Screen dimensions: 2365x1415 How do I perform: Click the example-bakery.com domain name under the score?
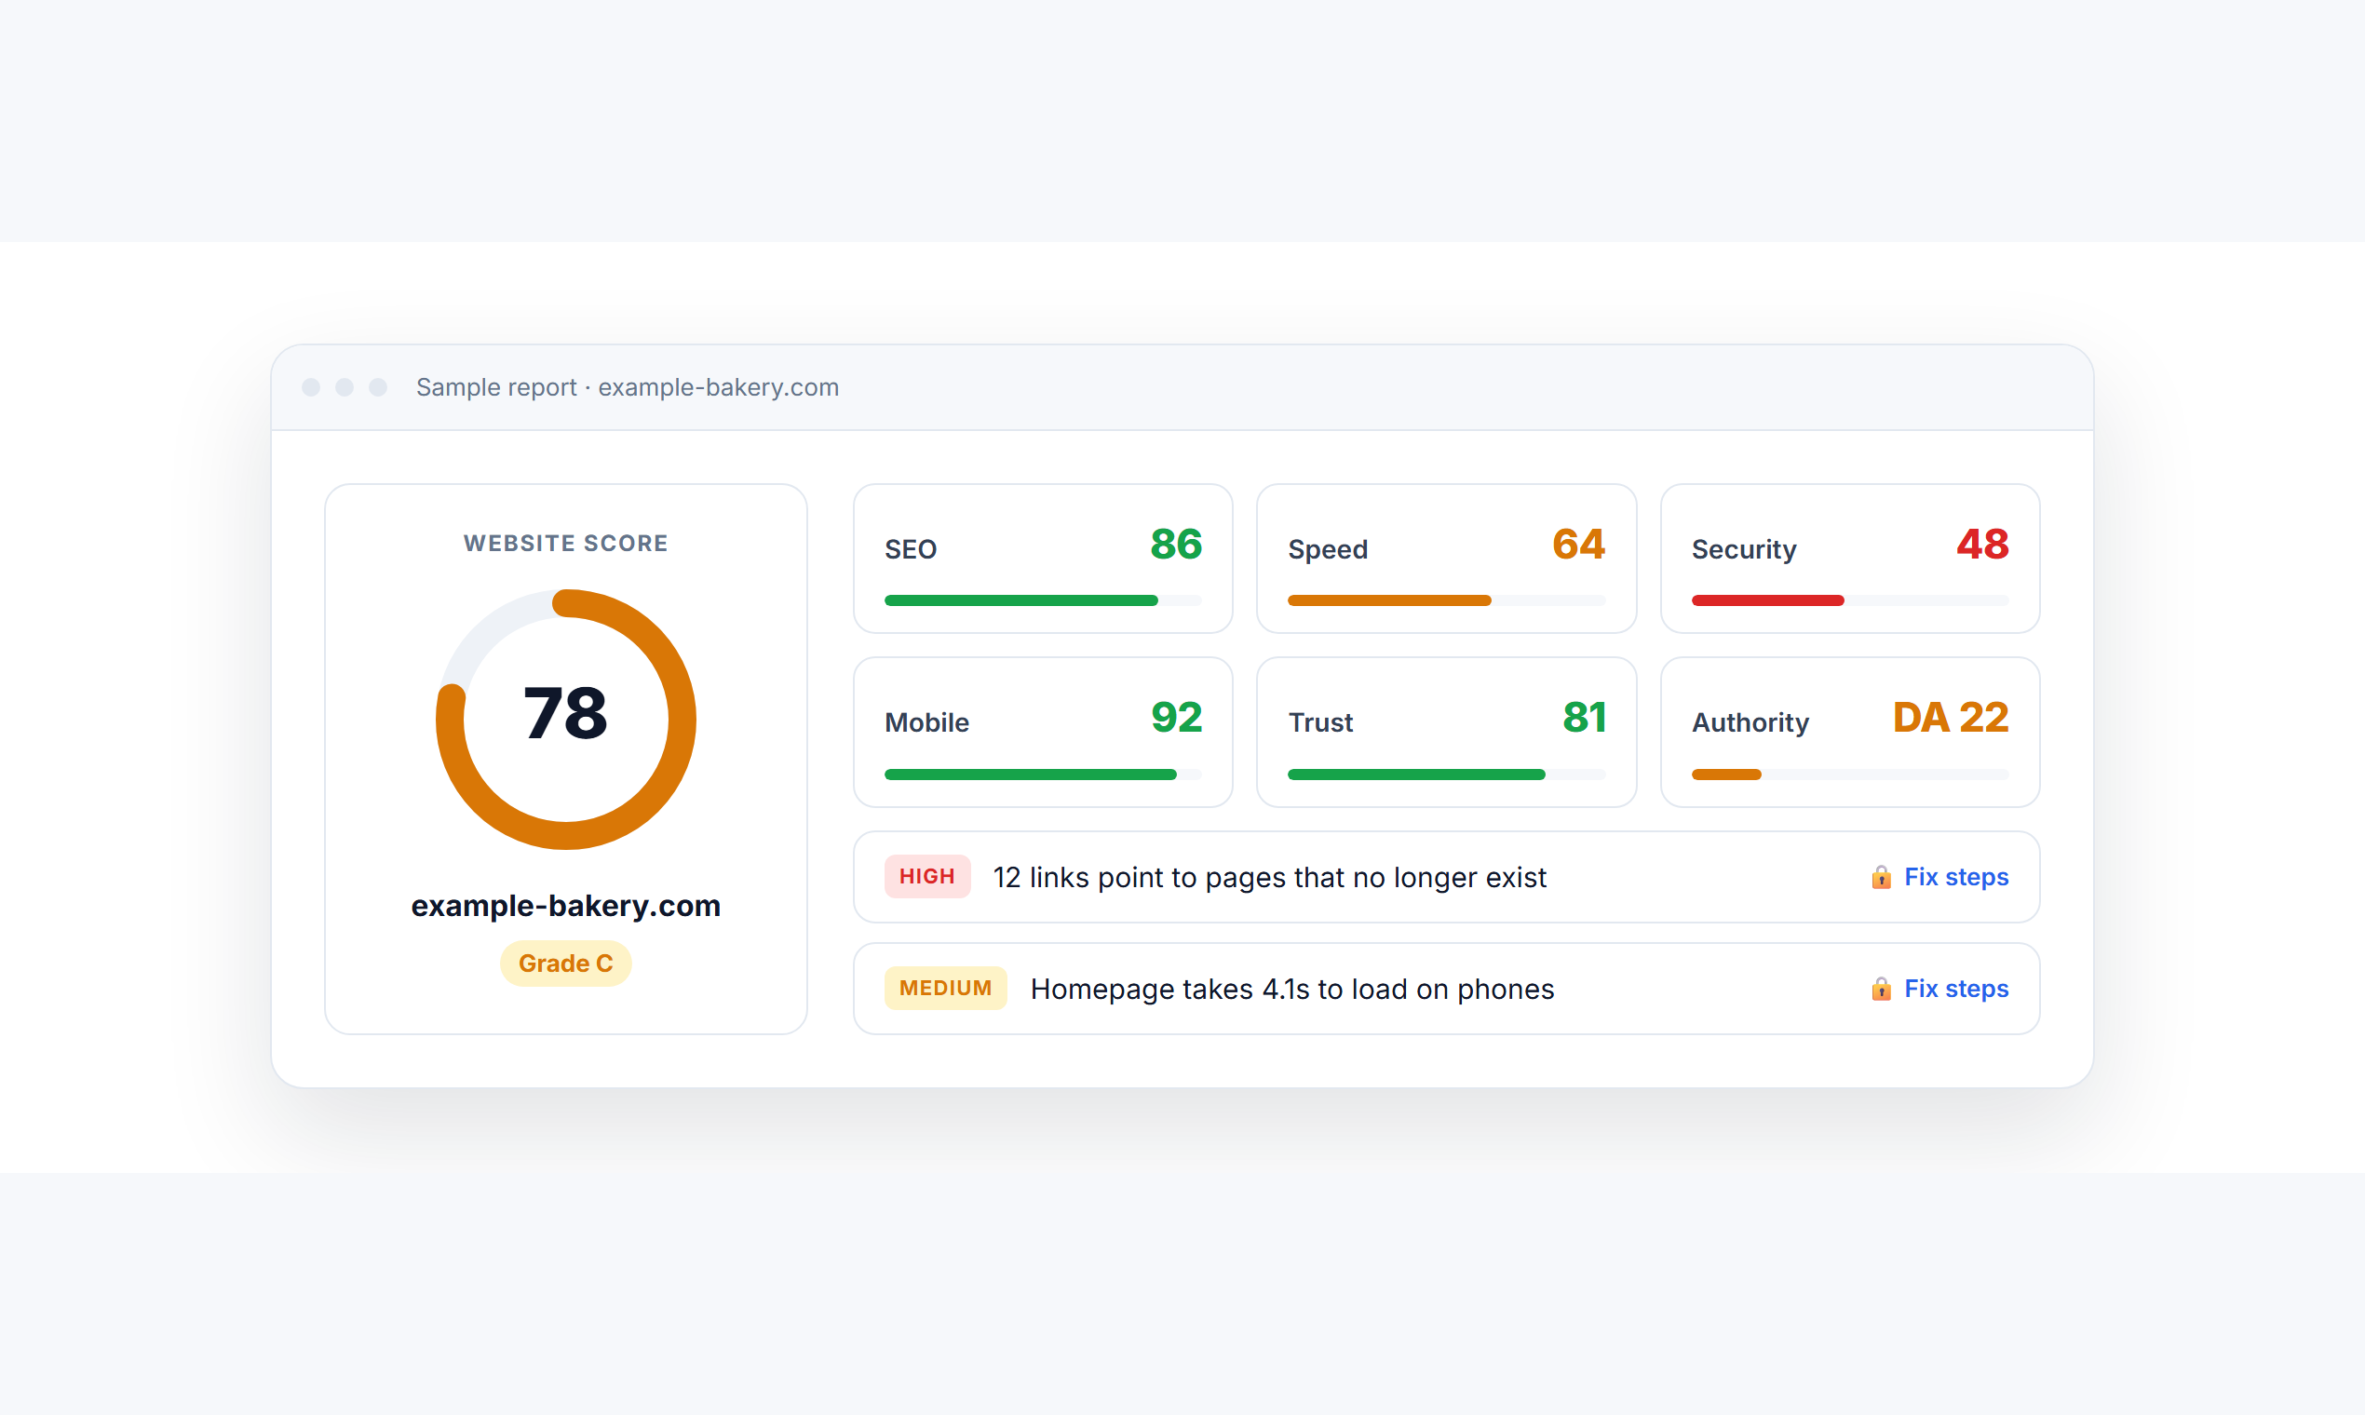565,906
